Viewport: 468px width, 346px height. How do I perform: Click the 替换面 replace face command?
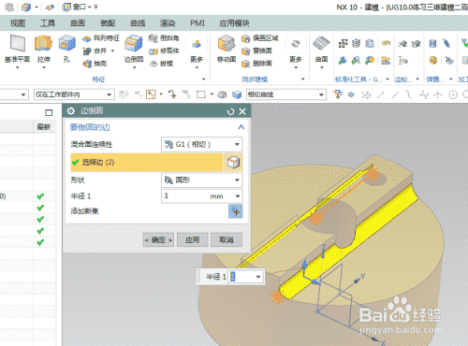coord(256,50)
